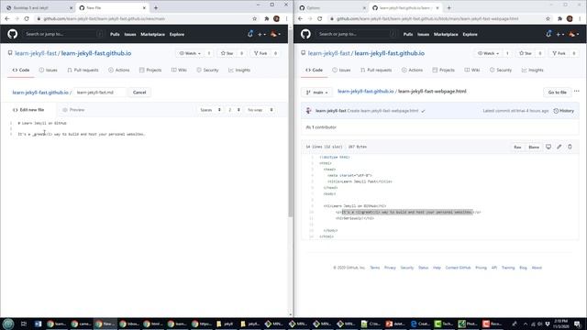Open notification center on taskbar
This screenshot has height=330, width=587.
coord(577,324)
